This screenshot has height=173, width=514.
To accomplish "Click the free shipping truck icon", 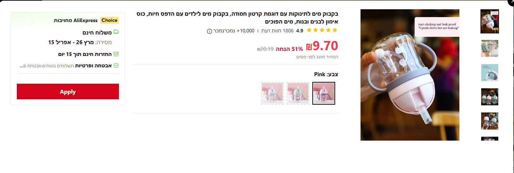I will [x=116, y=32].
